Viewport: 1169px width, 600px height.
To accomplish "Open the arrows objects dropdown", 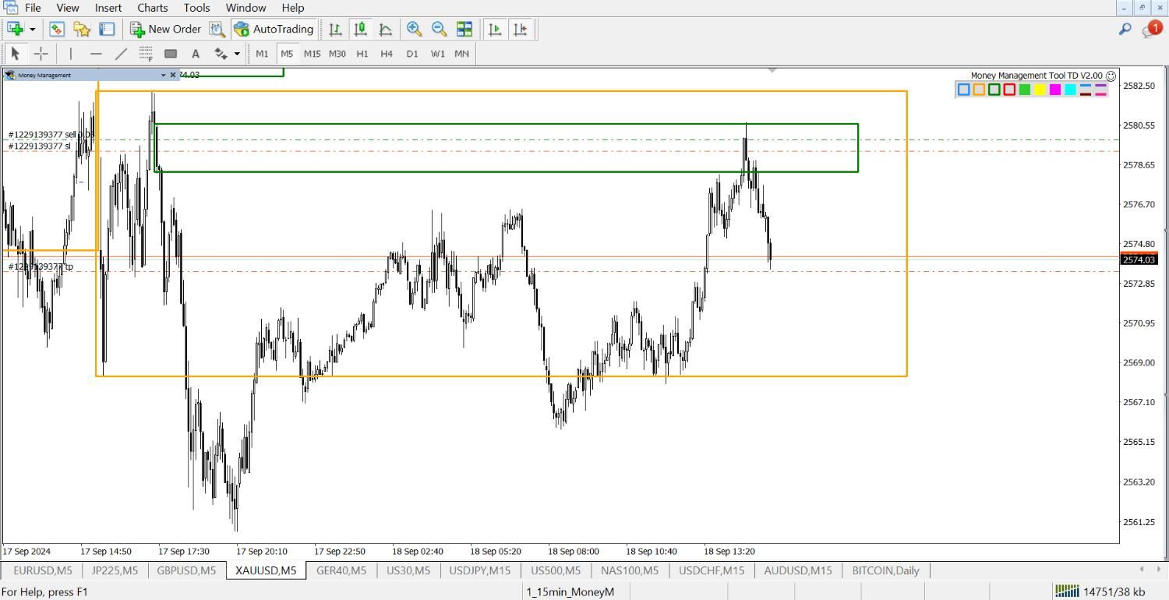I will tap(237, 54).
